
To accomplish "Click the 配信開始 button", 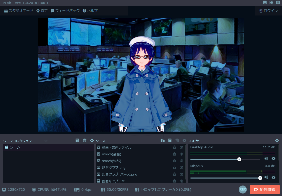I will click(265, 190).
